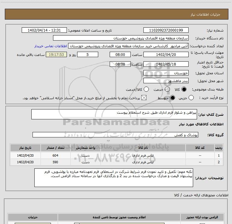Image resolution: width=232 pixels, height=224 pixels.
Task: Click row 2 unit cell دست
Action: [86, 162]
